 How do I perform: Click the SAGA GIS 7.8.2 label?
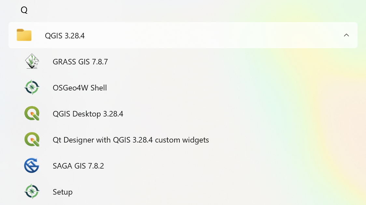pos(78,166)
